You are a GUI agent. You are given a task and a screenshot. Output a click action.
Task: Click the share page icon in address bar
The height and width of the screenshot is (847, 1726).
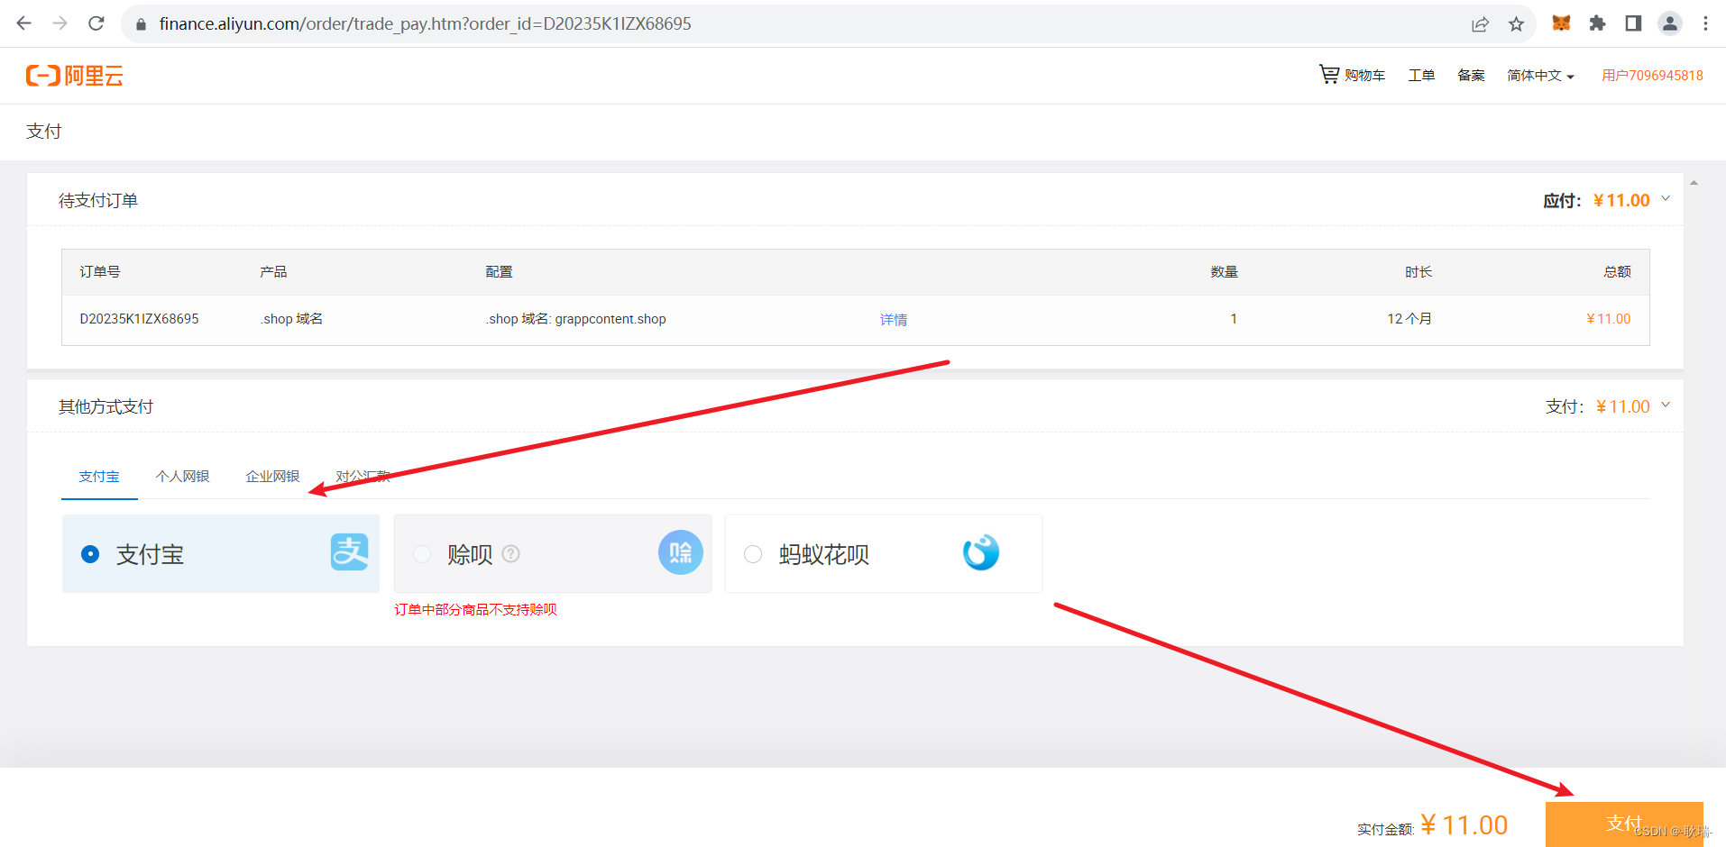click(1480, 24)
